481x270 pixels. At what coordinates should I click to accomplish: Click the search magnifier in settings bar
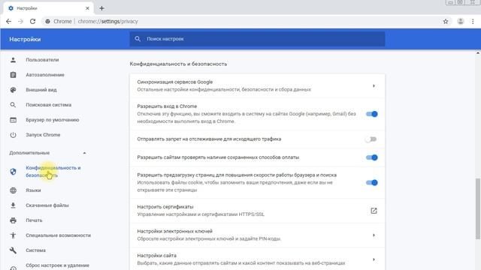click(138, 39)
